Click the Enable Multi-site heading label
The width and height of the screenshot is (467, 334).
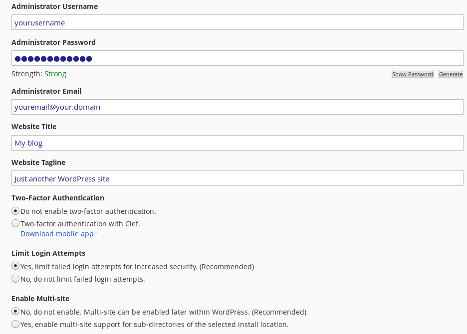pyautogui.click(x=40, y=299)
